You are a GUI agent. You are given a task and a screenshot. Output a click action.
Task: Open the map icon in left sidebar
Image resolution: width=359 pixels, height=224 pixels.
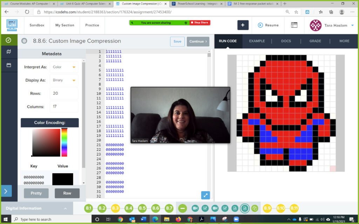[8, 52]
